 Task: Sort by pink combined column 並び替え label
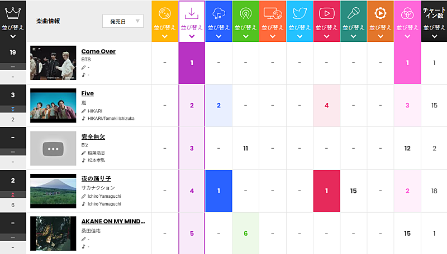(x=407, y=27)
